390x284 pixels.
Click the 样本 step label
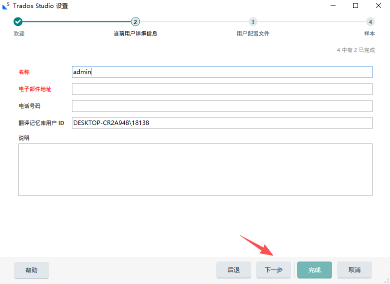pyautogui.click(x=370, y=33)
